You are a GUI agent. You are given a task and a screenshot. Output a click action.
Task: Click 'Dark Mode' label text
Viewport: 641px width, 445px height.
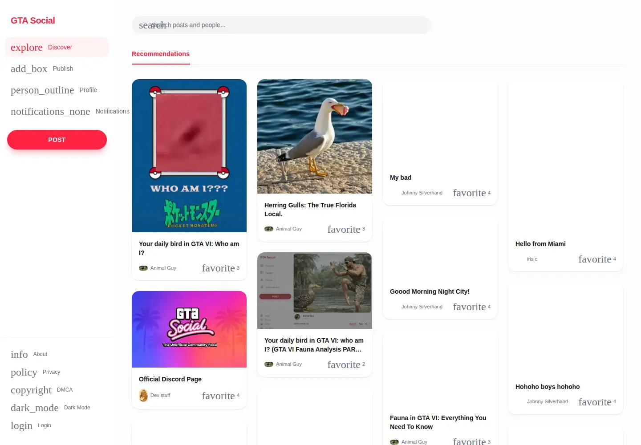point(77,408)
